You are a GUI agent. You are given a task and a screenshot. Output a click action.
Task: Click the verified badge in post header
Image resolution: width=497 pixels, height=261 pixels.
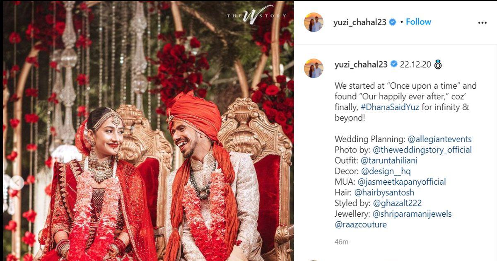[393, 22]
